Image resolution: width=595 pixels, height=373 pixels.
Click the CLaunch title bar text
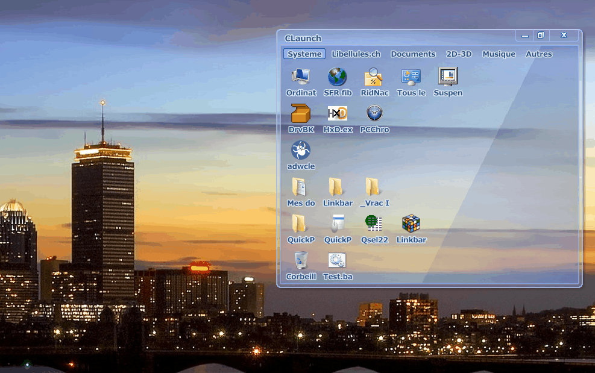click(x=303, y=39)
